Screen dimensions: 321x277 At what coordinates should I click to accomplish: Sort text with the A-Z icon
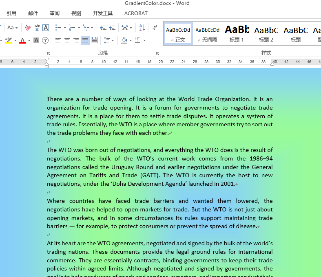coord(142,28)
